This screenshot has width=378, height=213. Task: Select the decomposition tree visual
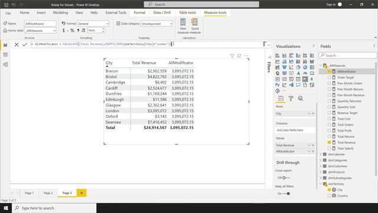(291, 85)
